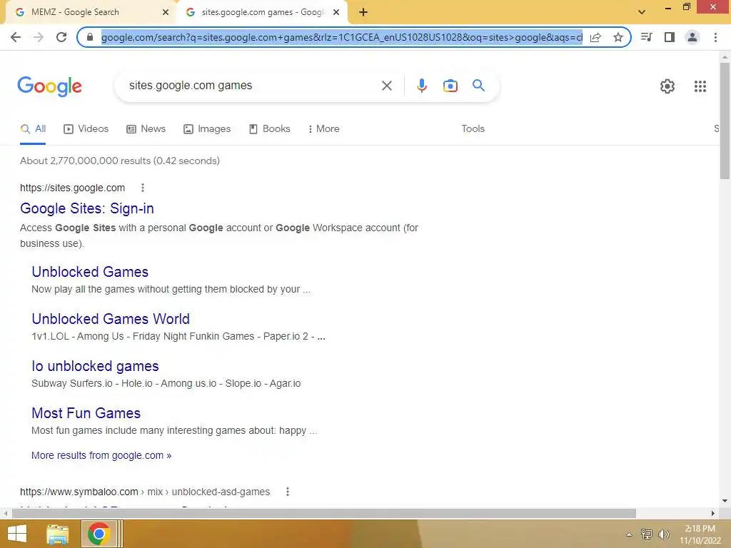Click the 'About 2,770,000,000 results' text
Screen dimensions: 731x548
[x=120, y=161]
